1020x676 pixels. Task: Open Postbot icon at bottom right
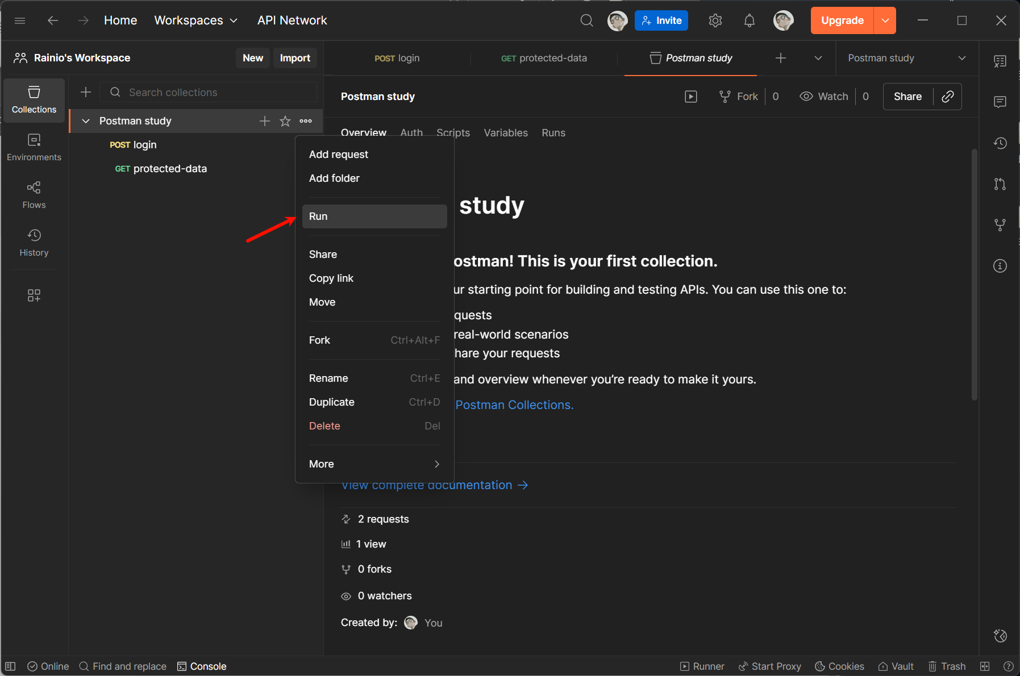(1000, 636)
